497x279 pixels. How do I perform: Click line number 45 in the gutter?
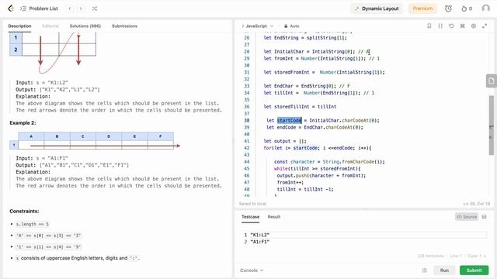247,169
